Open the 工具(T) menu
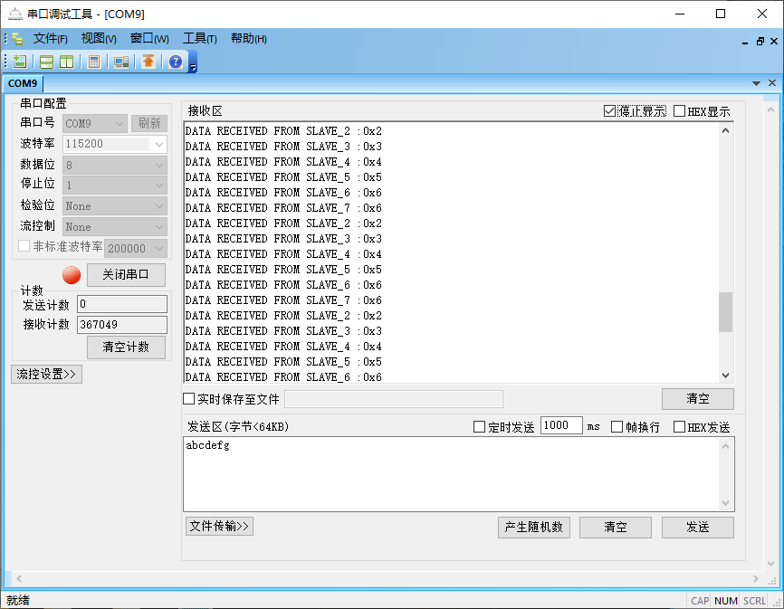 (x=199, y=39)
